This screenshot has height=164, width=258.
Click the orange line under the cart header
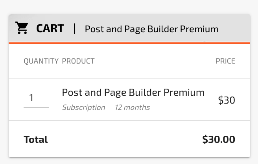(x=129, y=43)
